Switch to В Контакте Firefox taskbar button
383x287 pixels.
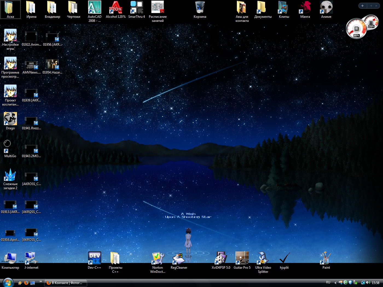[x=66, y=283]
